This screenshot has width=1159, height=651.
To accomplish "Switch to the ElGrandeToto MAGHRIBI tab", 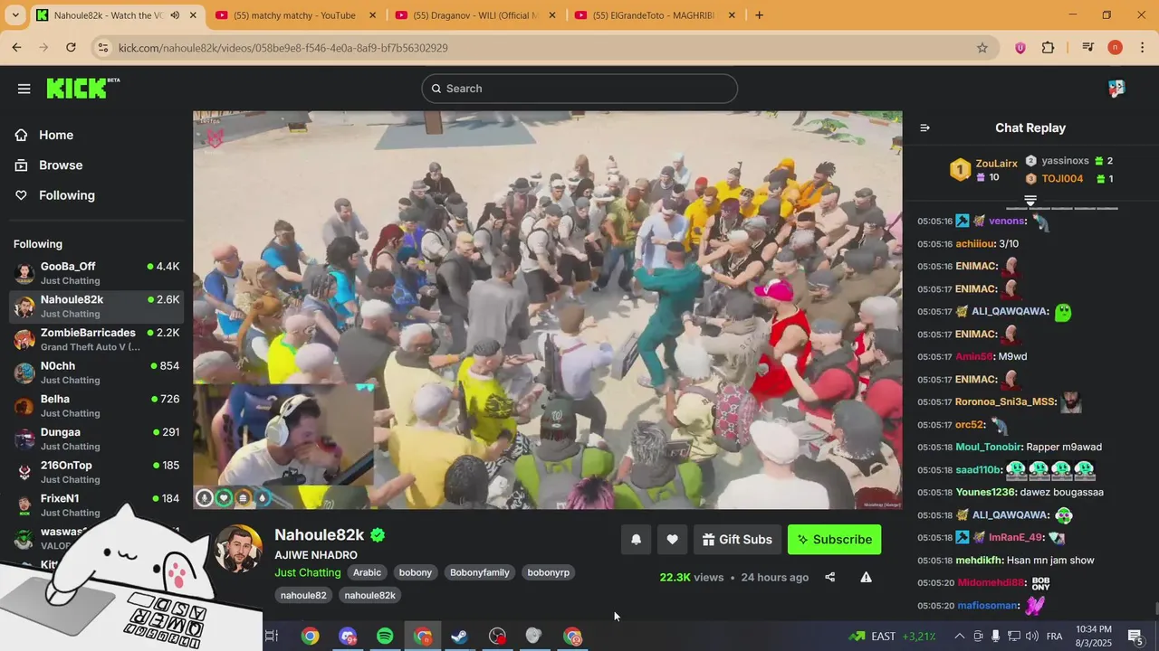I will pos(653,15).
